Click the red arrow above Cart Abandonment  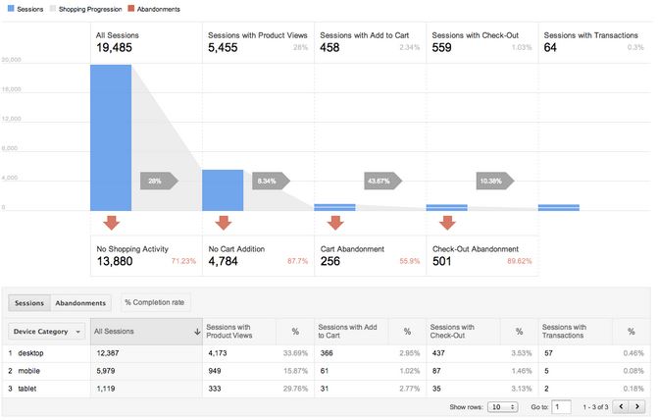[334, 223]
